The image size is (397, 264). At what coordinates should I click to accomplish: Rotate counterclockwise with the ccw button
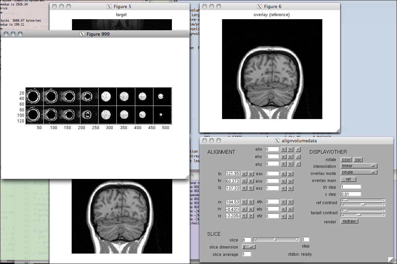[346, 160]
